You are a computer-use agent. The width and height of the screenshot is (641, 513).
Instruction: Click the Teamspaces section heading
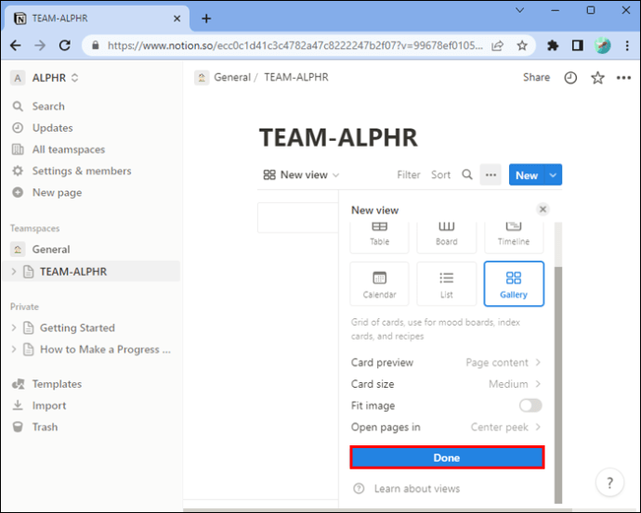pos(35,228)
